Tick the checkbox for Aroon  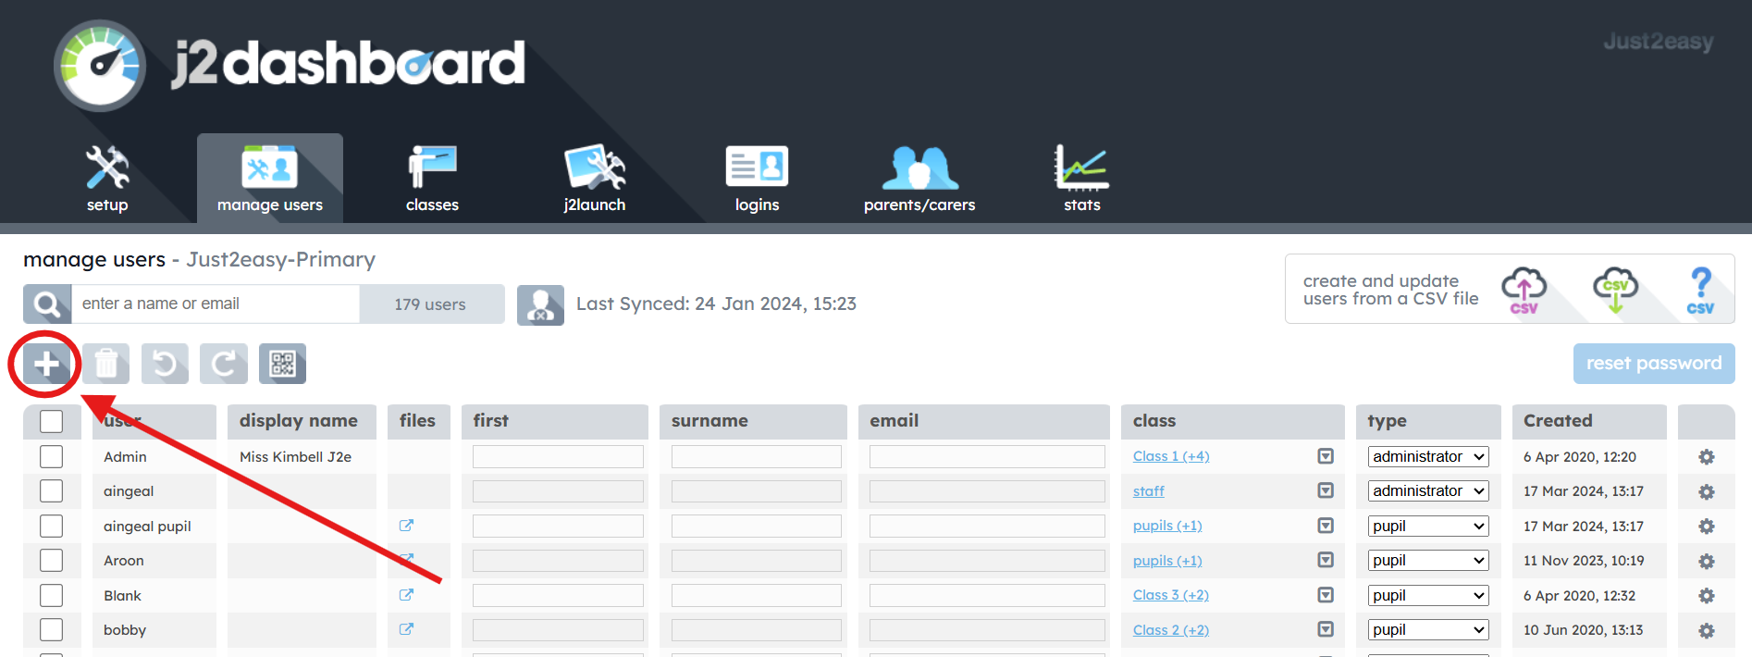[52, 560]
